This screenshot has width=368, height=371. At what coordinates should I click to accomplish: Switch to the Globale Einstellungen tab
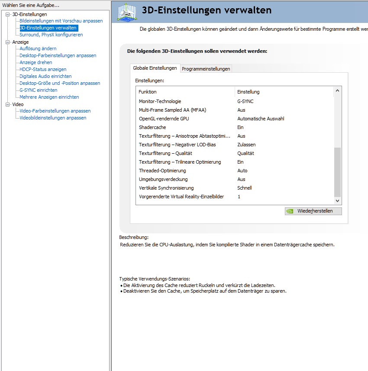[155, 68]
